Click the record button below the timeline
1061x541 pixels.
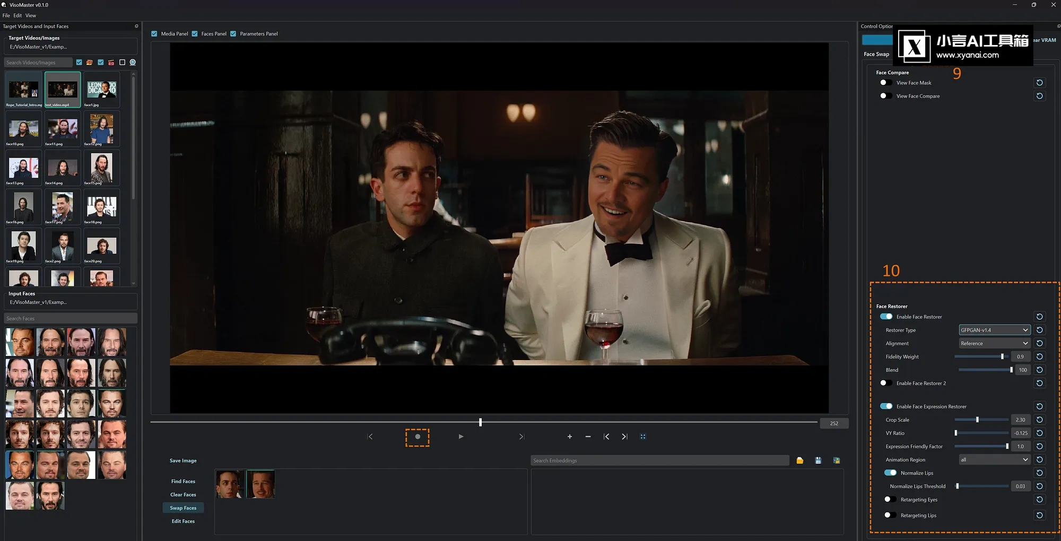tap(418, 437)
